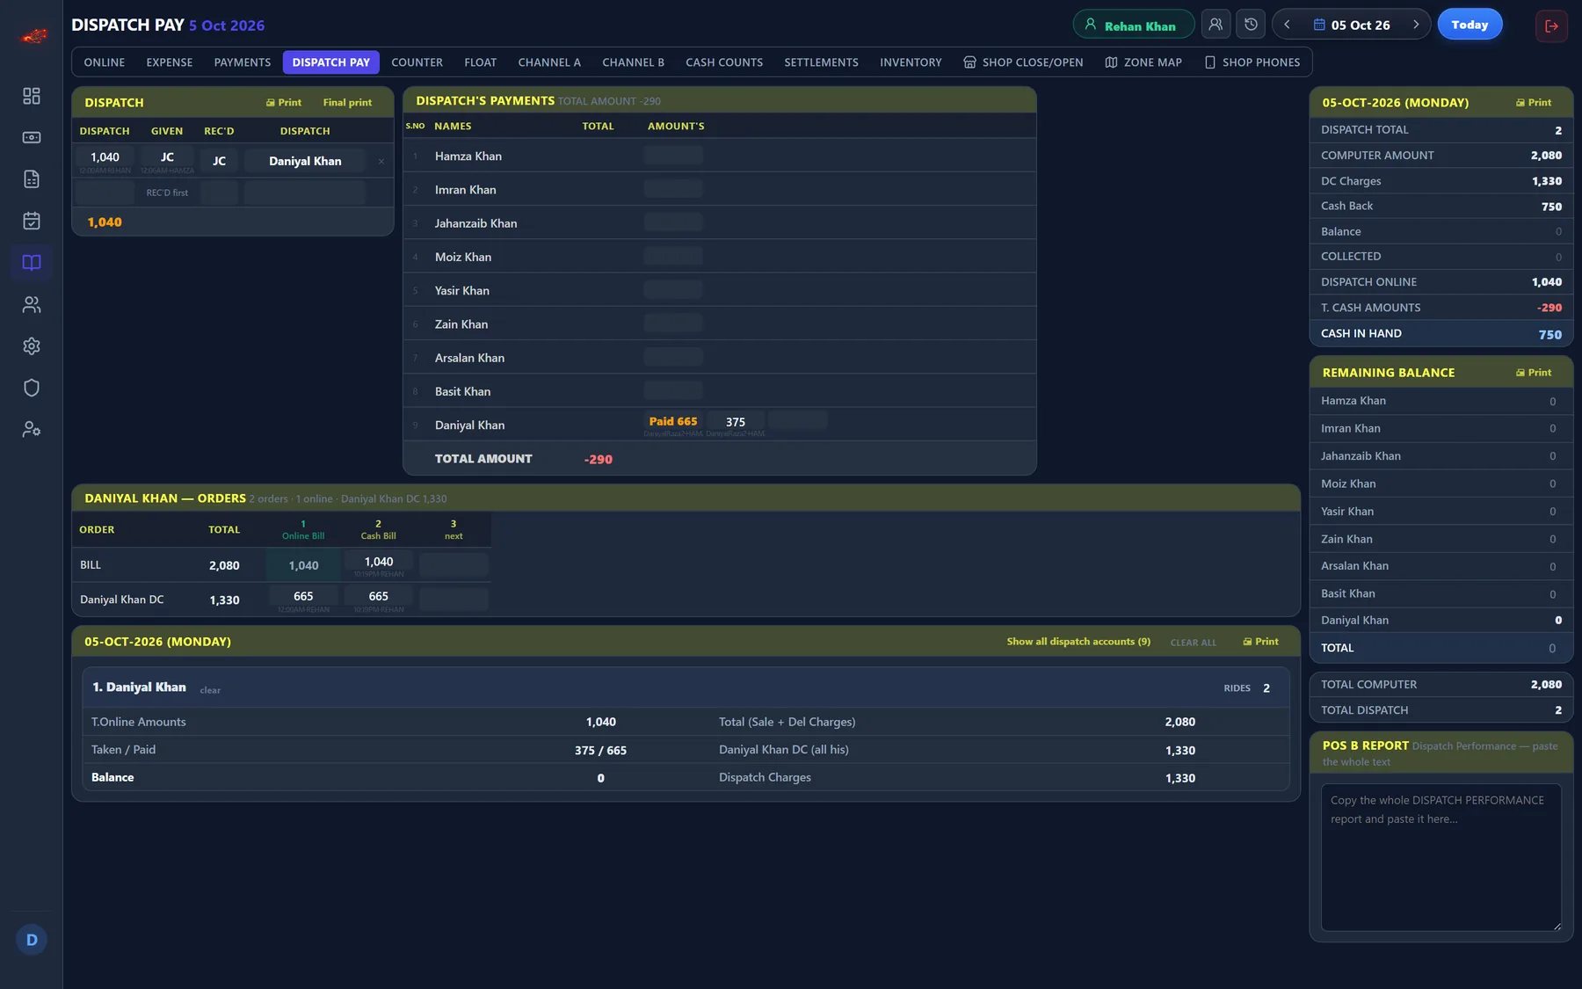
Task: Click Hamza Khan amount input field
Action: 673,156
